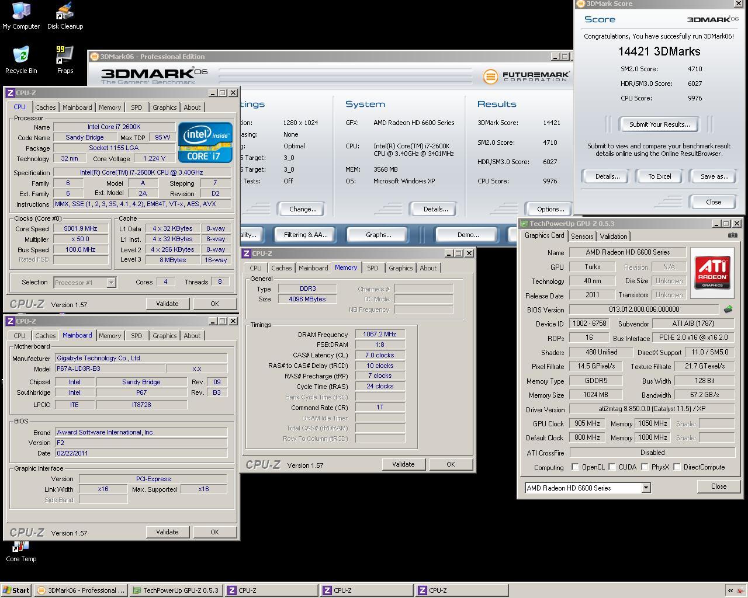Viewport: 748px width, 598px height.
Task: Click OK in the Mainboard CPU-Z window
Action: point(214,532)
